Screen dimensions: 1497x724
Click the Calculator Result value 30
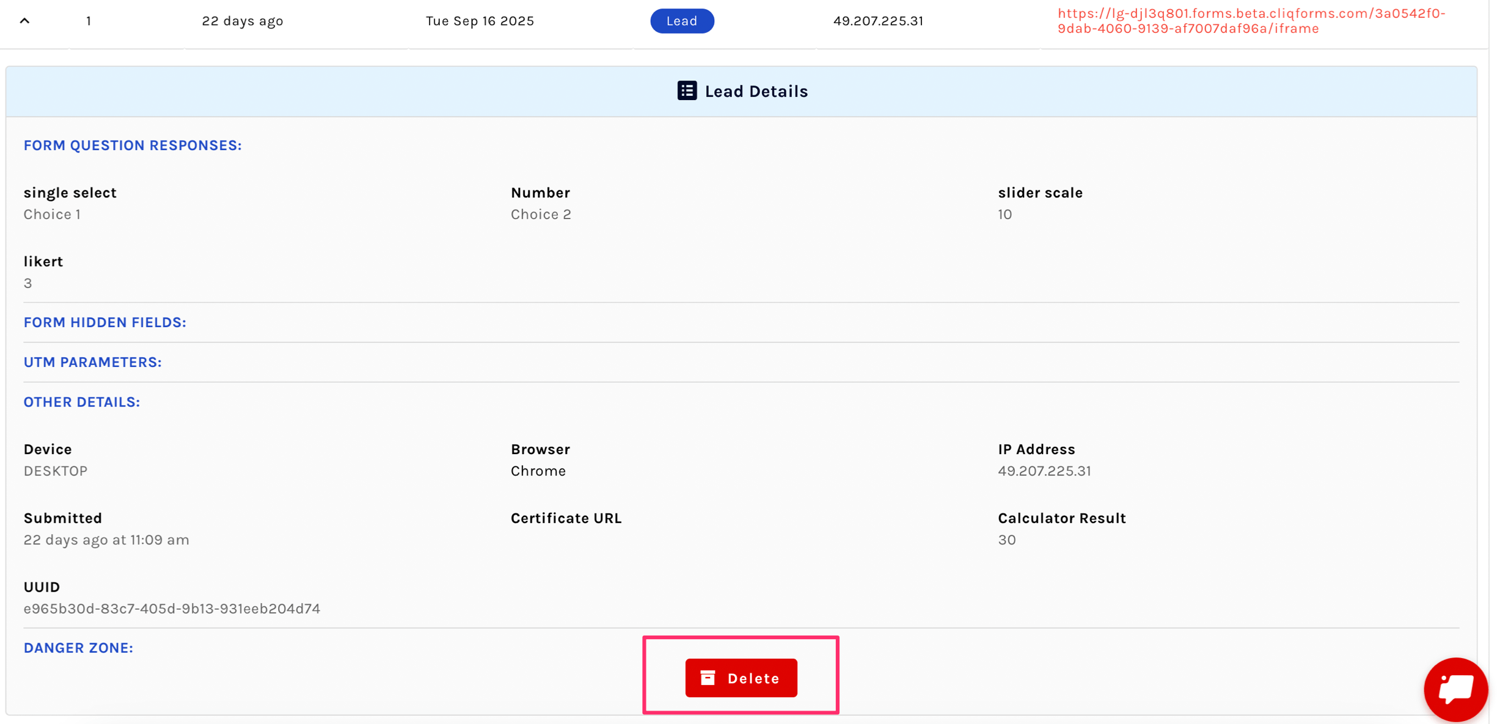[x=1006, y=540]
